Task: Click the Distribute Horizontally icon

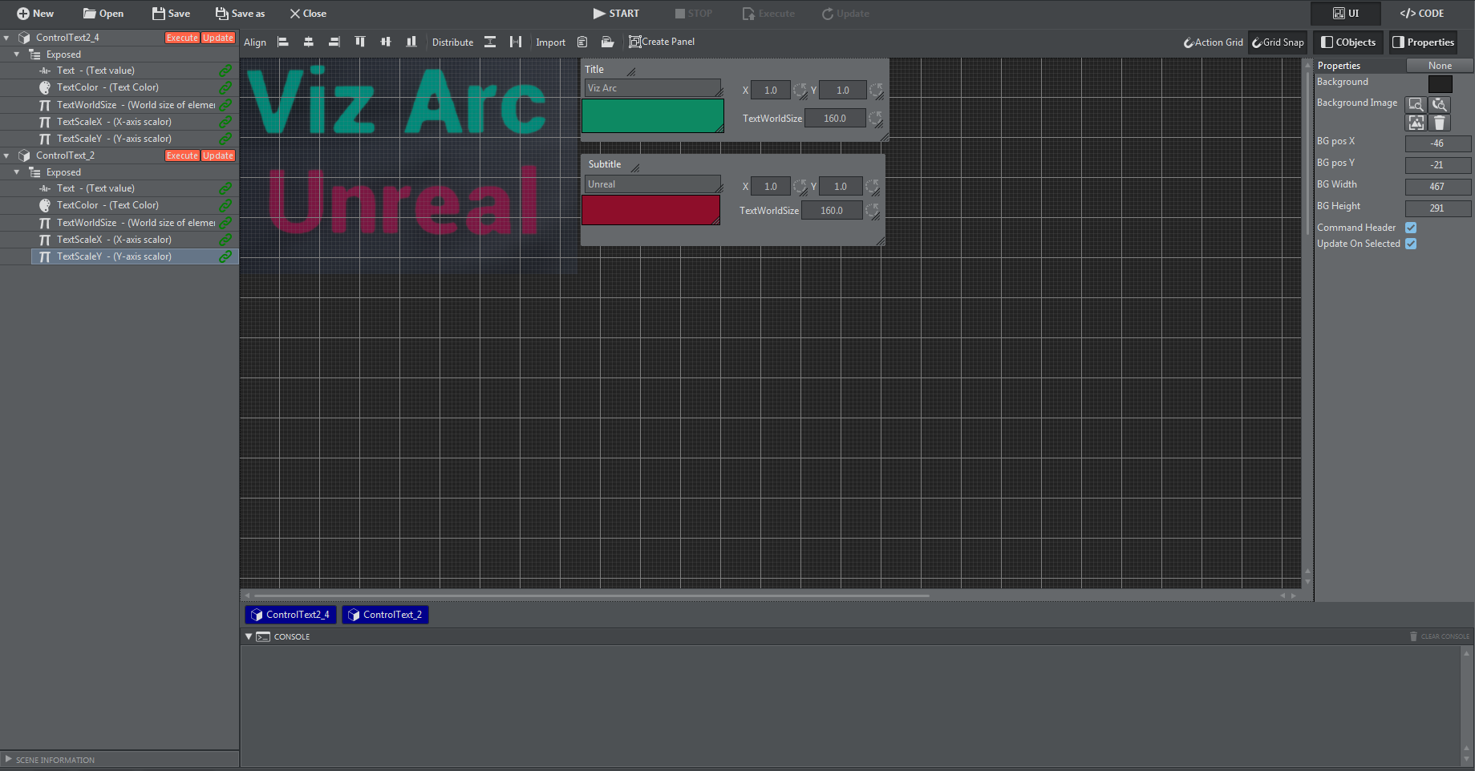Action: pyautogui.click(x=516, y=42)
